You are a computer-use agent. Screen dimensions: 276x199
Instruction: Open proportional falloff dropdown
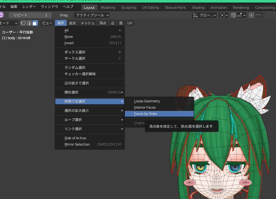click(x=259, y=15)
